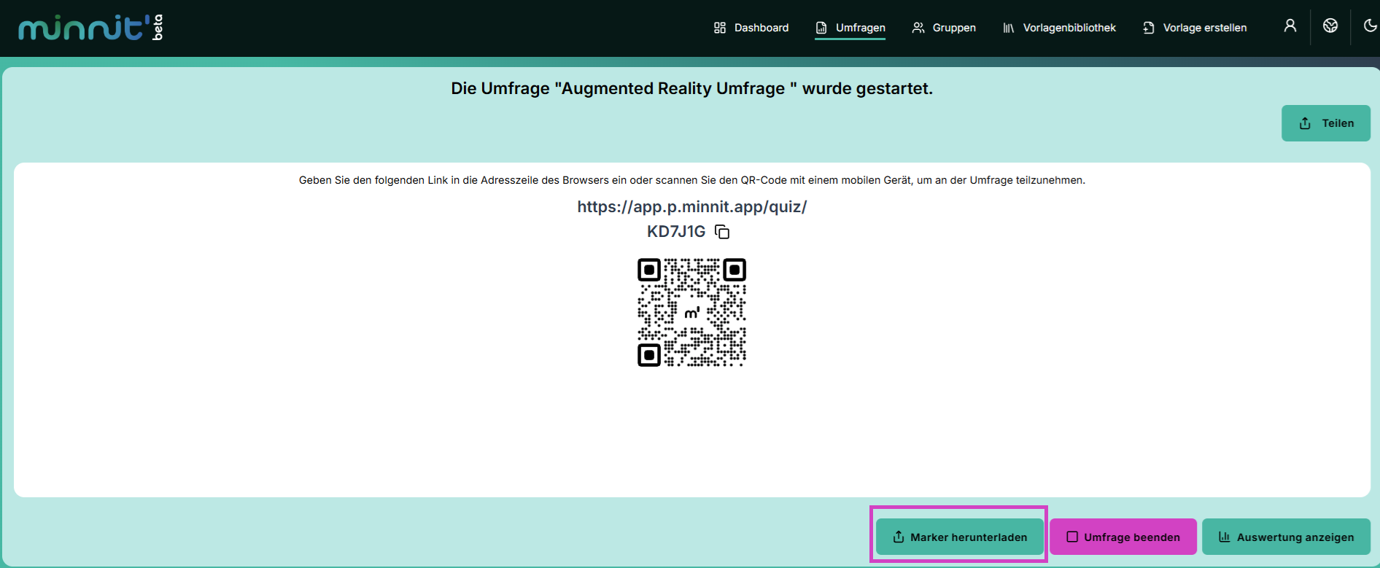Click the heading about Augmented Reality Umfrage
Screen dimensions: 1380x568
(691, 89)
